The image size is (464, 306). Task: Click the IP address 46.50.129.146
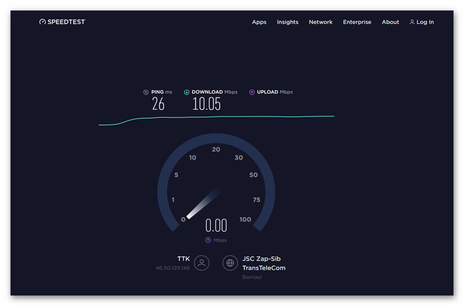click(x=172, y=268)
